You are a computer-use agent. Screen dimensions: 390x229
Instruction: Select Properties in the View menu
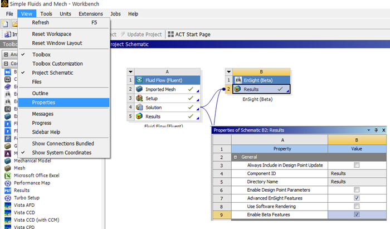(x=64, y=103)
